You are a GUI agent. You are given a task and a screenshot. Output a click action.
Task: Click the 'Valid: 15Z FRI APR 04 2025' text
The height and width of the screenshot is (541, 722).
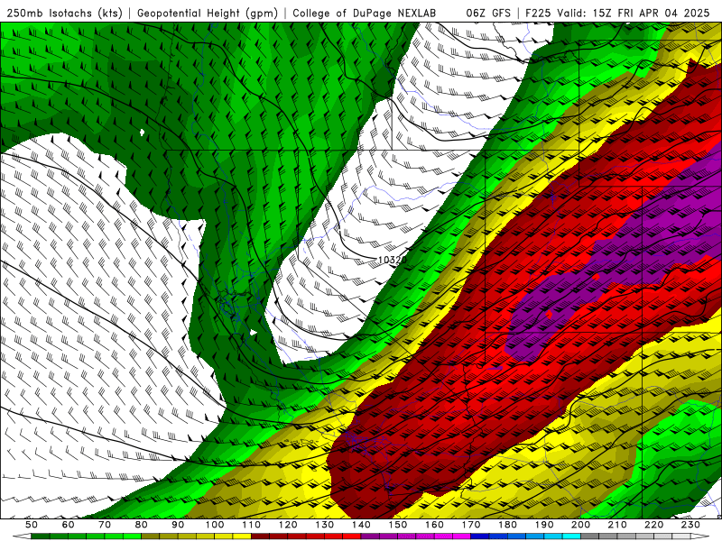pos(634,13)
